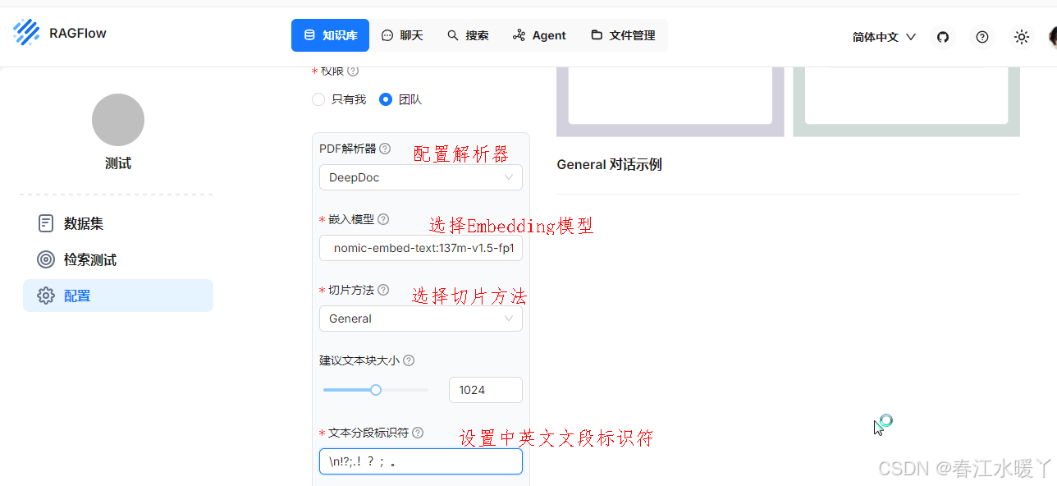
Task: Click the help question mark icon in header
Action: point(981,36)
